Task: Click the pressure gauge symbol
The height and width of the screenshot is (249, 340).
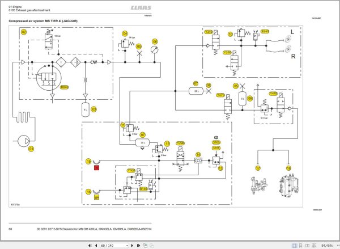Action: [x=155, y=50]
